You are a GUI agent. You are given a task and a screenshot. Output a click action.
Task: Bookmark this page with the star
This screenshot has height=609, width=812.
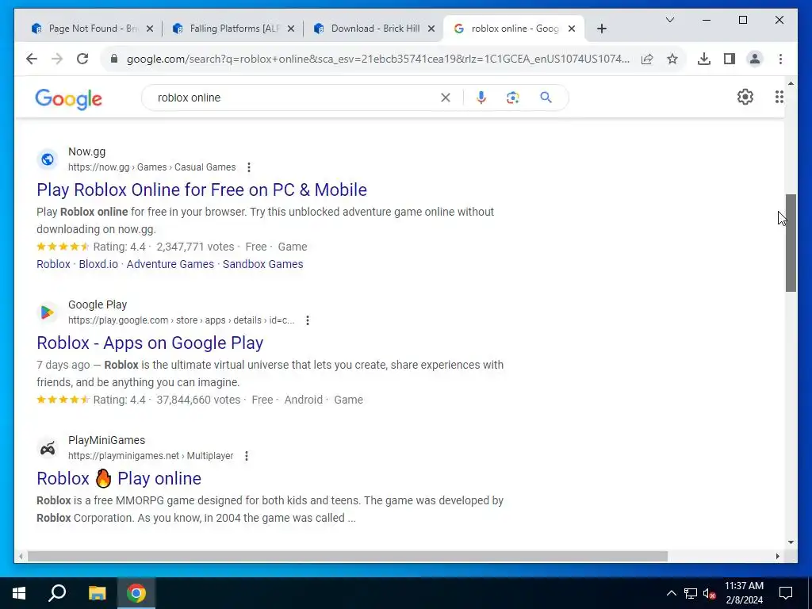pyautogui.click(x=672, y=59)
